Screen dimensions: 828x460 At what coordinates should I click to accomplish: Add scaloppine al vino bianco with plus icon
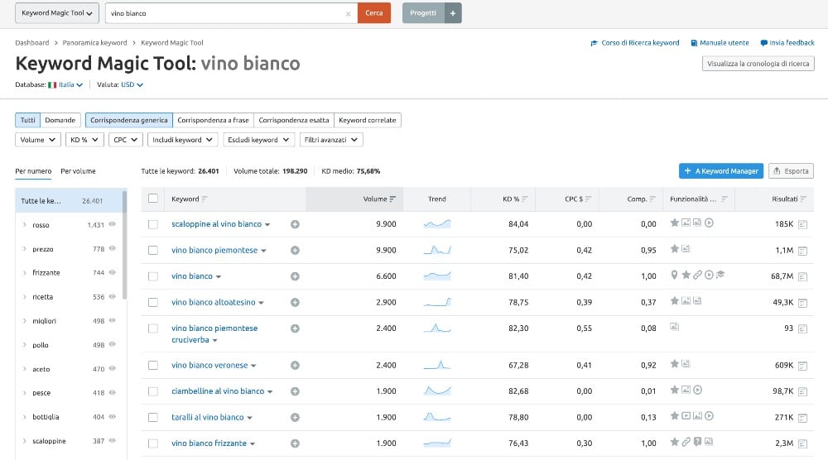(296, 224)
